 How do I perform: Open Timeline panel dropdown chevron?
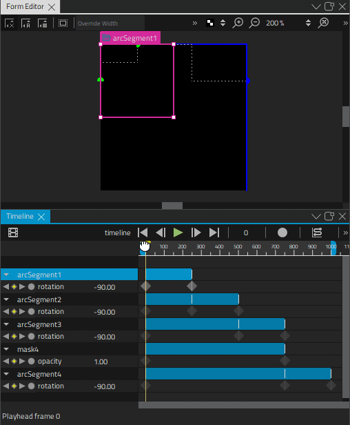(316, 217)
